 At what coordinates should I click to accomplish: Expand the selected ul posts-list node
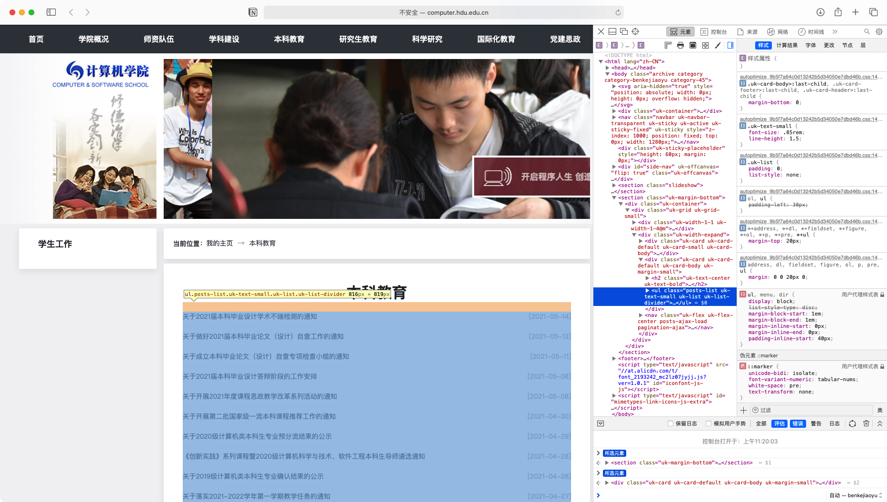pyautogui.click(x=647, y=290)
